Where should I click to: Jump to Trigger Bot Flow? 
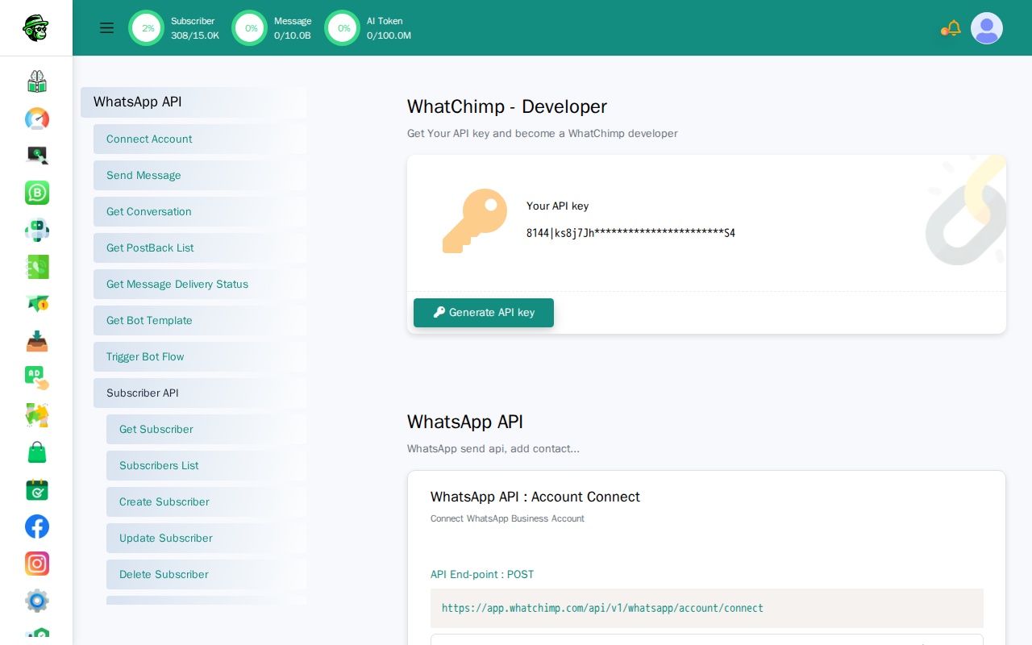point(200,357)
